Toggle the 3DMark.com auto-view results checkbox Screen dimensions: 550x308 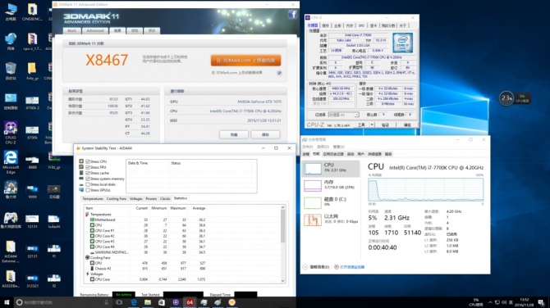[279, 73]
